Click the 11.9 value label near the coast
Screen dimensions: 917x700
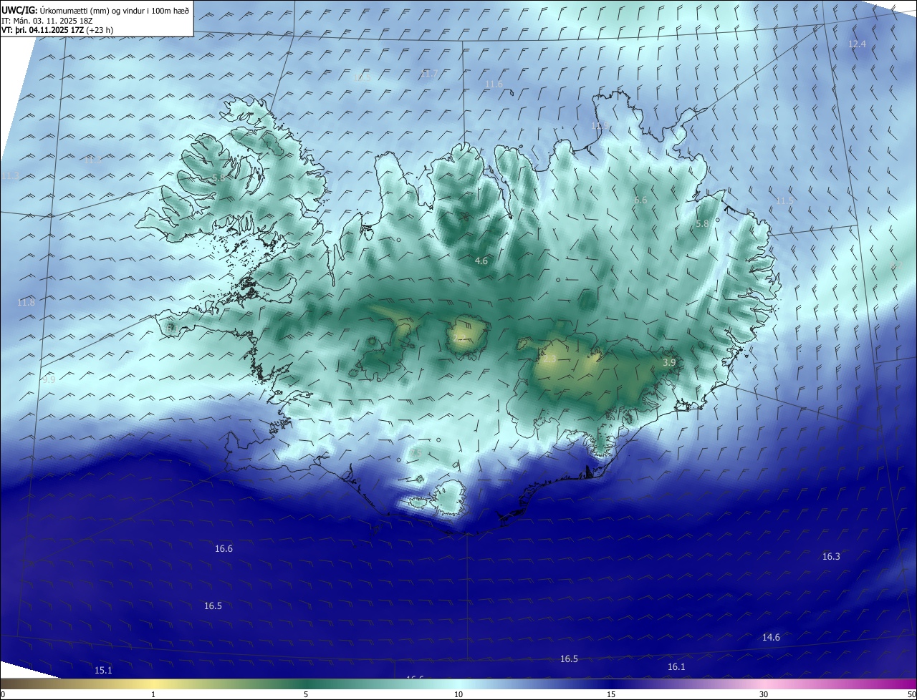pyautogui.click(x=600, y=125)
